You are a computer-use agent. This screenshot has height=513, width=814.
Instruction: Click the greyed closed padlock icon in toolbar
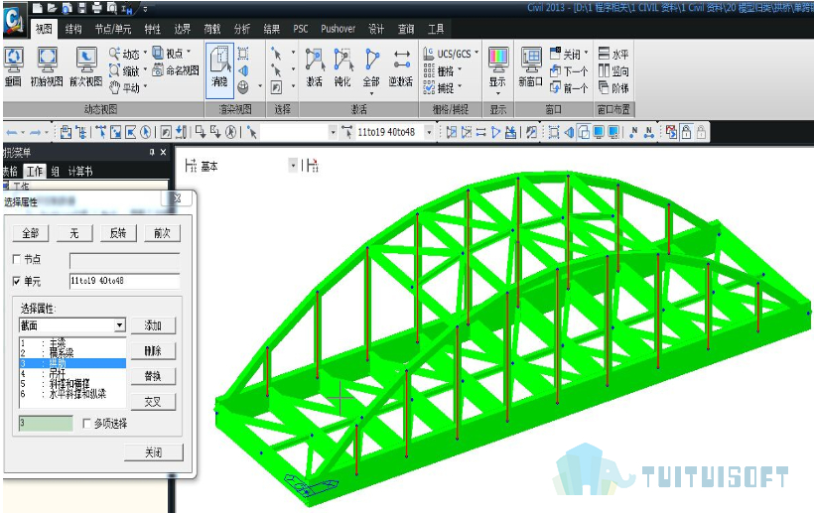coord(701,133)
